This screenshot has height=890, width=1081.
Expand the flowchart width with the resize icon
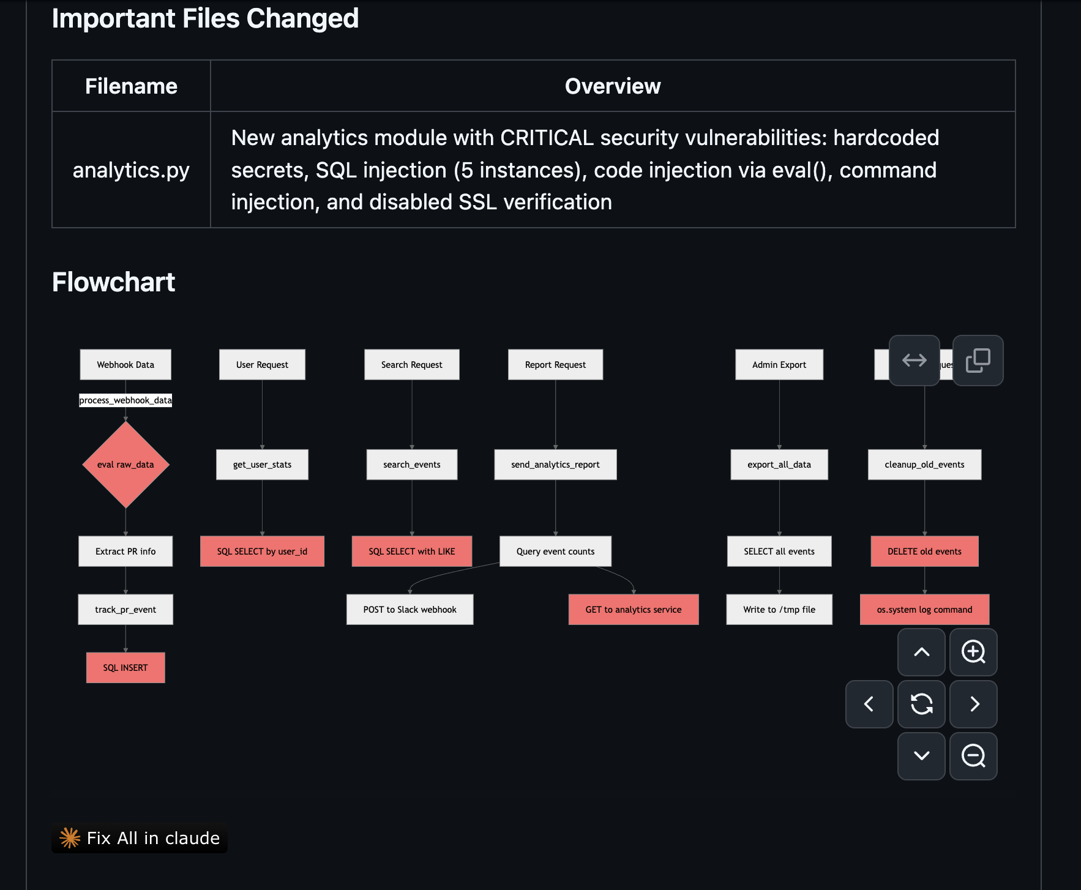coord(914,361)
